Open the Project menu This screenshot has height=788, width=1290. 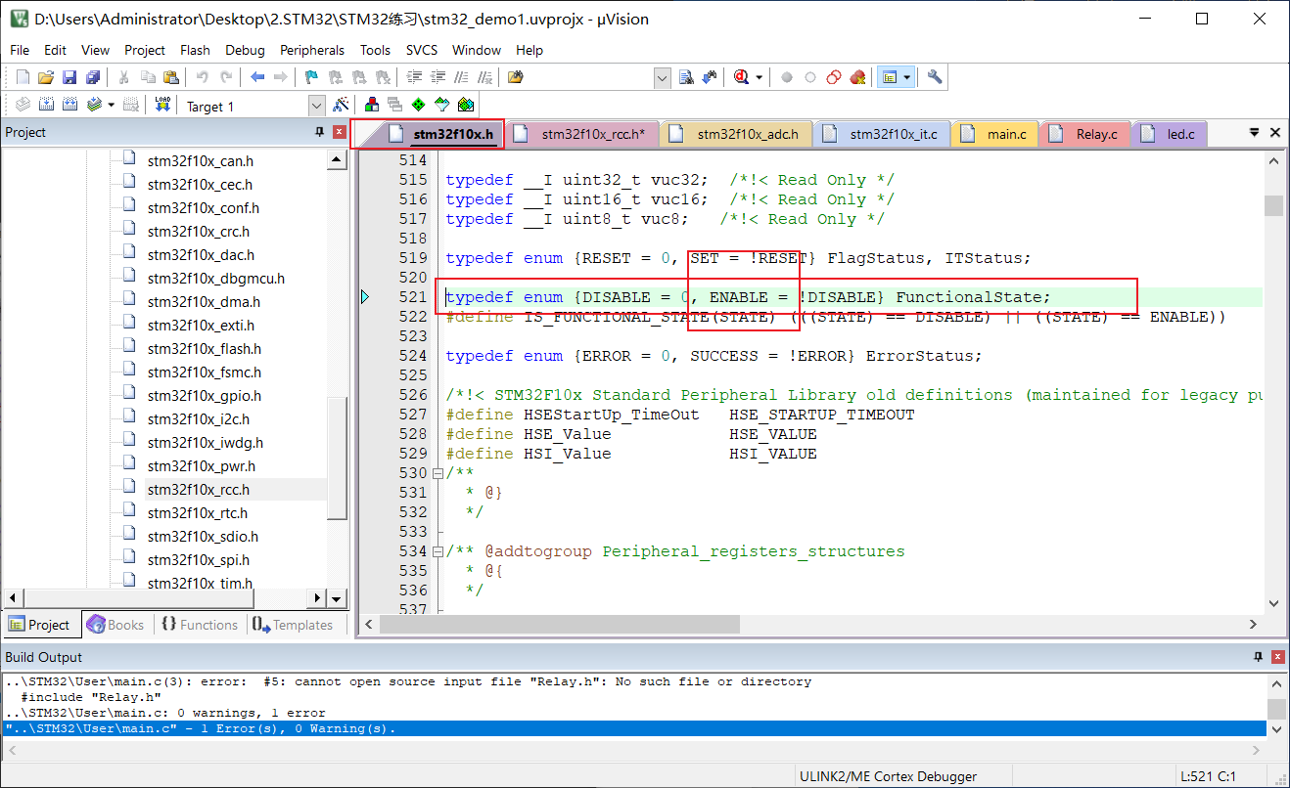(145, 50)
